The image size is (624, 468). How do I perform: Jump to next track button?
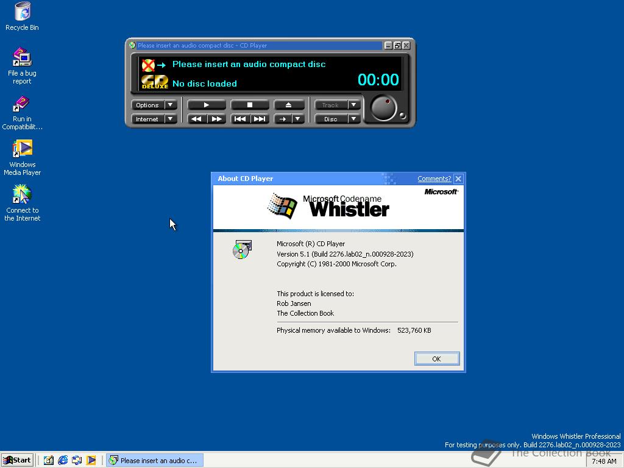tap(260, 119)
